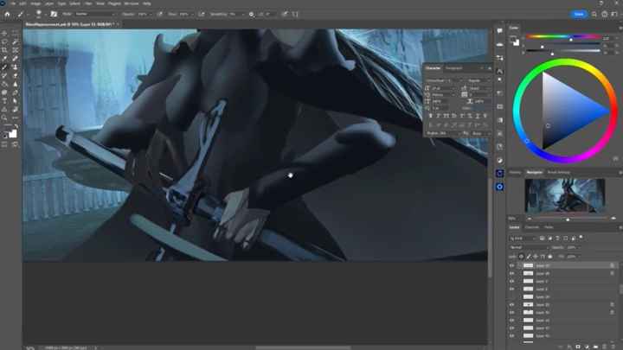Select the Zoom tool magnifier
This screenshot has height=350, width=623.
pyautogui.click(x=4, y=118)
